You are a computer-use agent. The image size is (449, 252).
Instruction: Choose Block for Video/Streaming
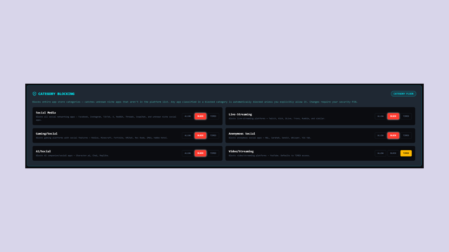pyautogui.click(x=393, y=153)
